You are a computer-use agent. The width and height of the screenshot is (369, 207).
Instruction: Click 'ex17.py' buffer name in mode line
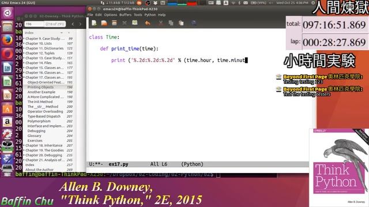click(118, 164)
